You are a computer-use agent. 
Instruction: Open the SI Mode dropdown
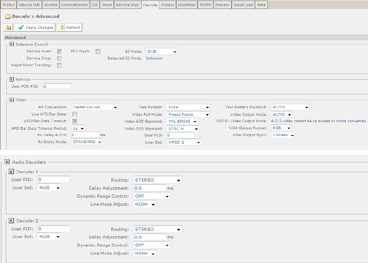(x=161, y=51)
